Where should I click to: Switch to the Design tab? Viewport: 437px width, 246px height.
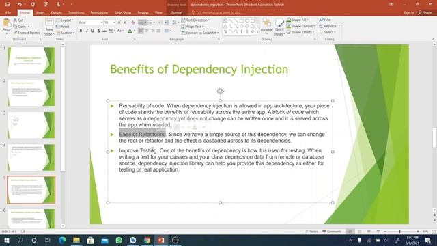[56, 12]
